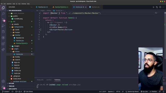Expand NPM SCRIPTS section
This screenshot has width=166, height=93.
pyautogui.click(x=13, y=89)
